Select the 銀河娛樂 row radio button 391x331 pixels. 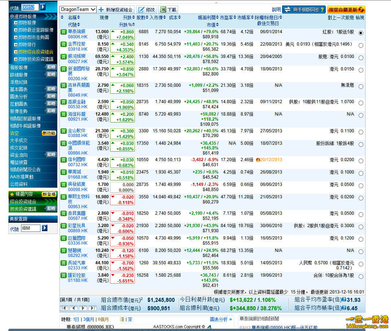tap(361, 58)
